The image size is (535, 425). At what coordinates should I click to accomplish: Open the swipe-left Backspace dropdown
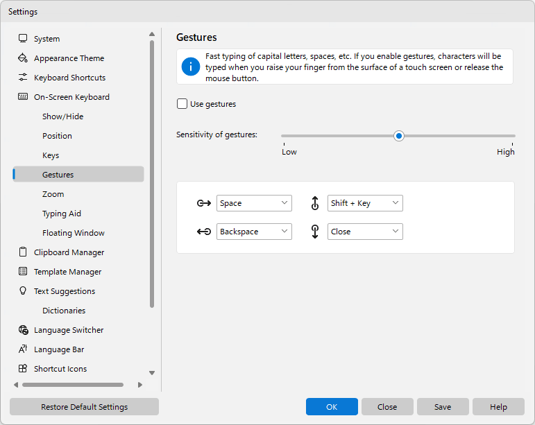coord(254,232)
